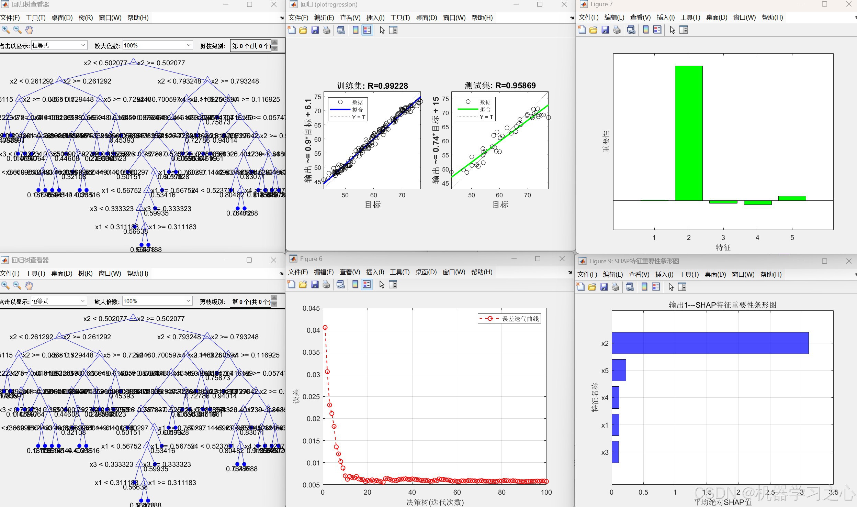Click red 误差迭代曲线 legend entry
The height and width of the screenshot is (507, 857).
click(509, 319)
